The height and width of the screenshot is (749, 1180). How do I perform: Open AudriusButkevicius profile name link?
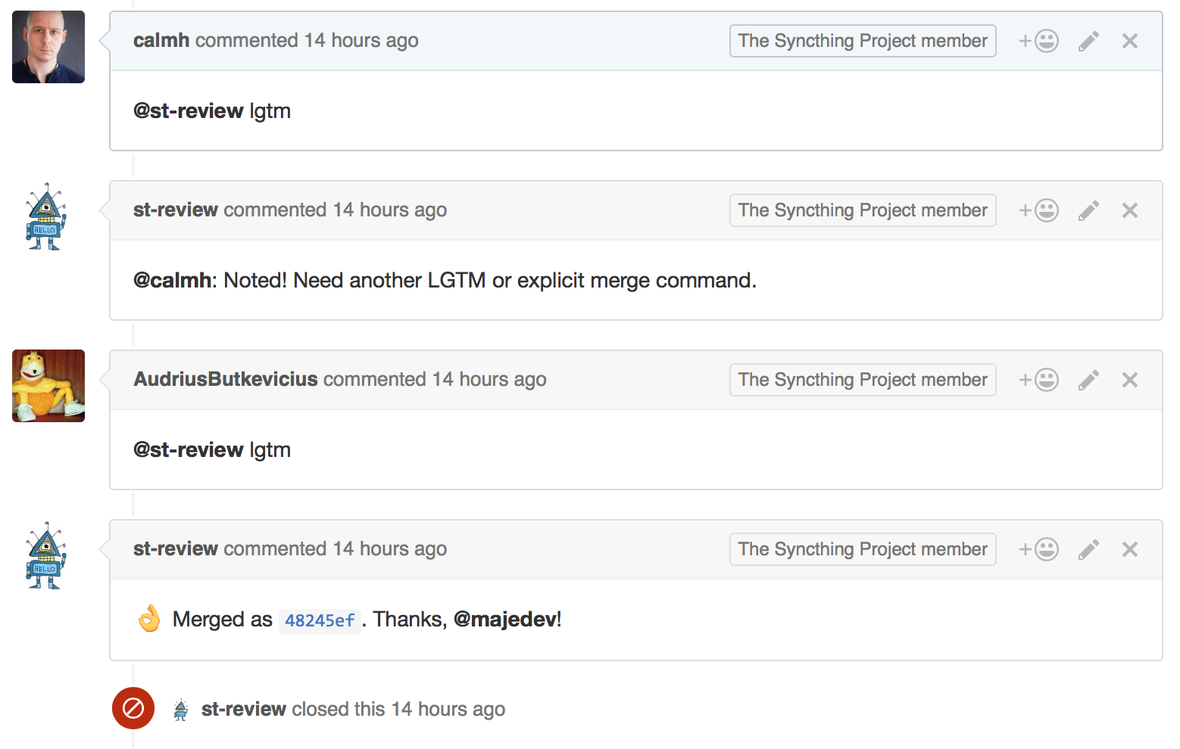226,379
